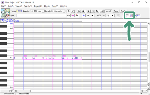Select the pencil draw tool
This screenshot has height=95, width=150.
click(73, 11)
